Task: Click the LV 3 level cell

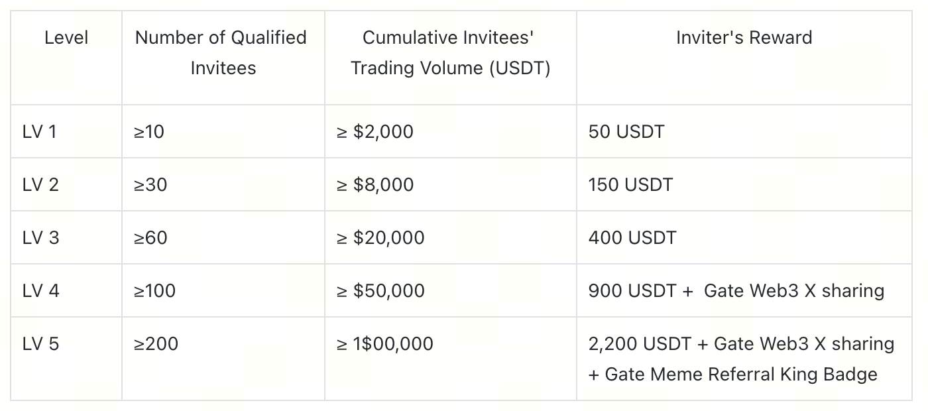Action: (40, 238)
